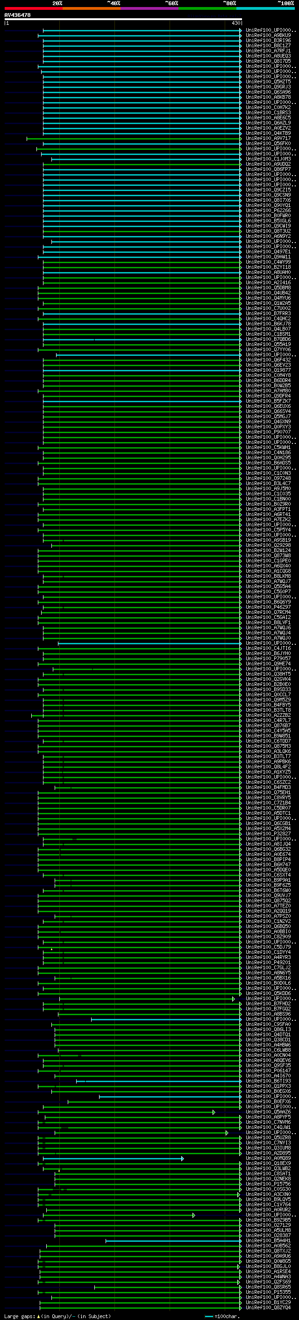299x1320 pixels.
Task: Click hit label UniRef100_P46297
Action: [268, 607]
